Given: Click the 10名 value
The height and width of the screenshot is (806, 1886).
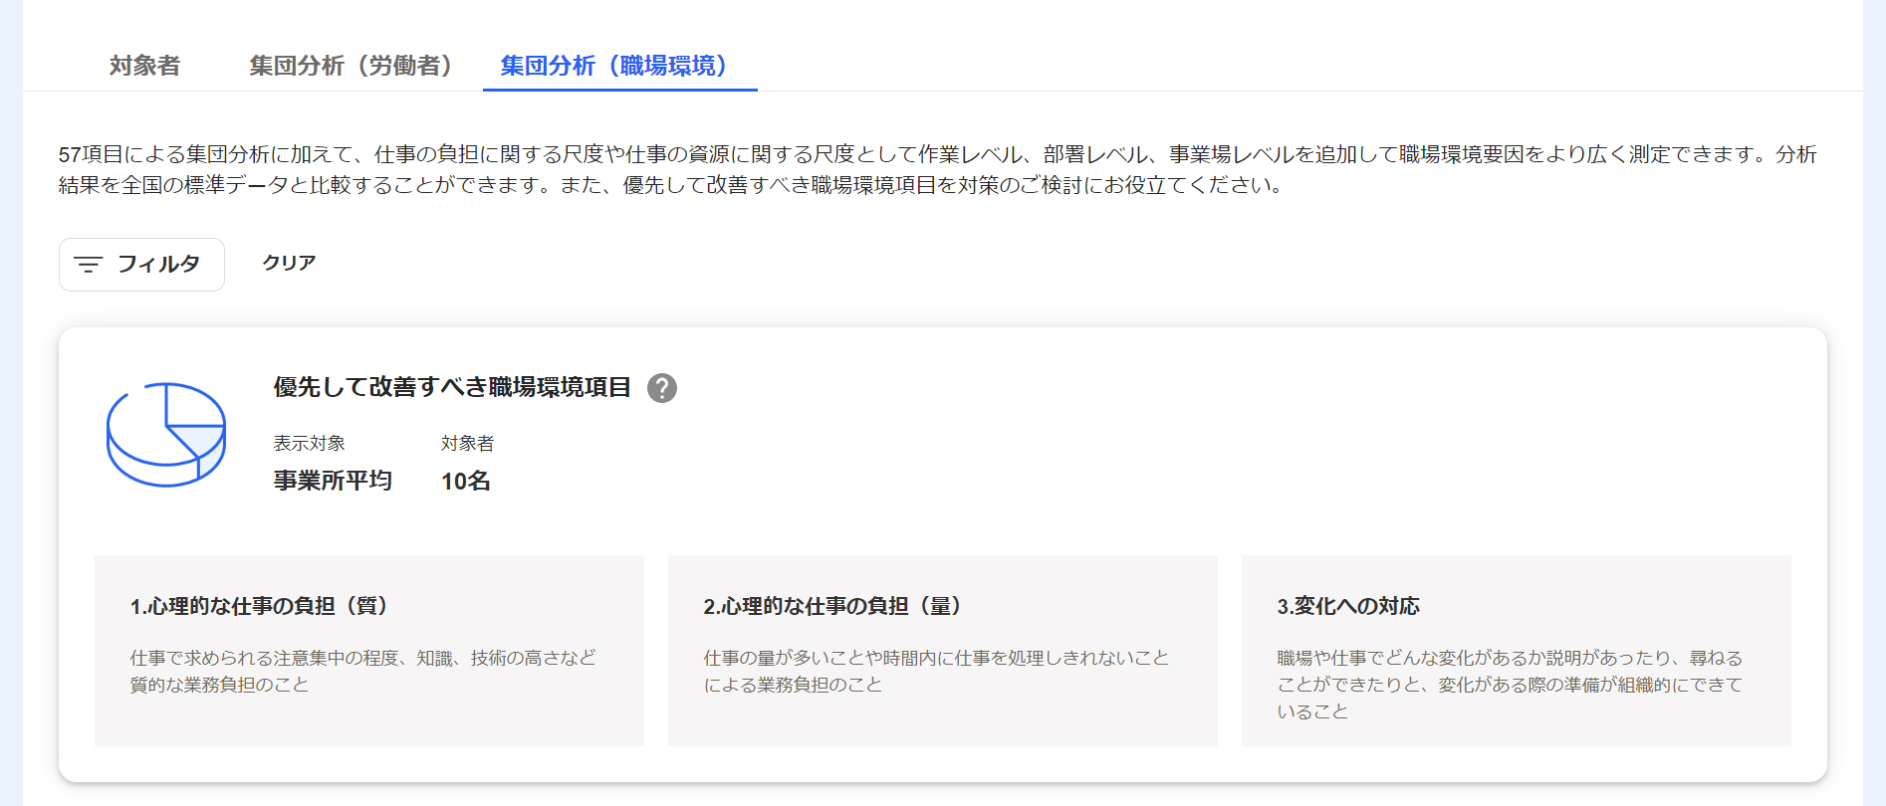Looking at the screenshot, I should 466,481.
